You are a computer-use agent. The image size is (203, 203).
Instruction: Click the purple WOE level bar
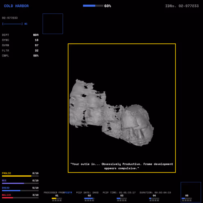tap(20, 183)
